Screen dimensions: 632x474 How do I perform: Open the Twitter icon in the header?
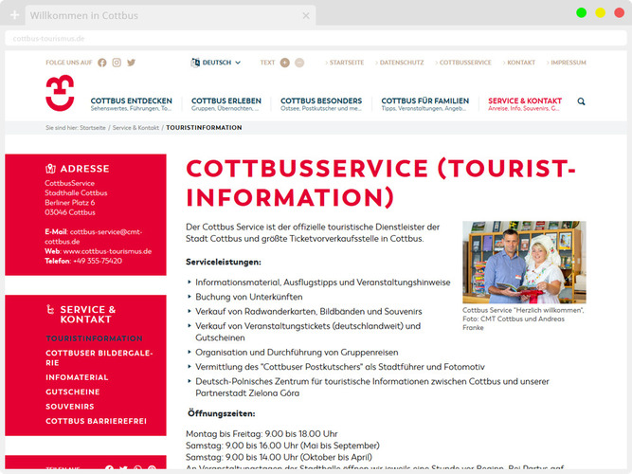tap(131, 63)
